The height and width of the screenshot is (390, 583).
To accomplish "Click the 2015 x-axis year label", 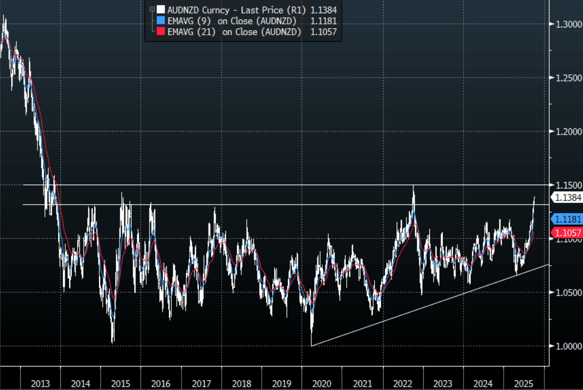I will [x=121, y=383].
